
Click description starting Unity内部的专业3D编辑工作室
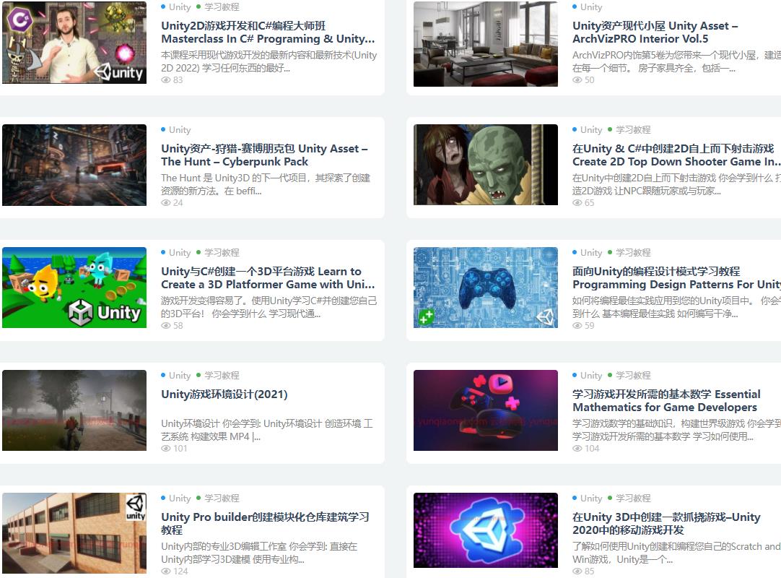click(x=259, y=553)
